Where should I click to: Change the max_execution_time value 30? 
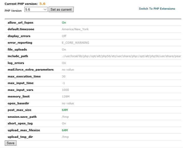tap(64, 76)
